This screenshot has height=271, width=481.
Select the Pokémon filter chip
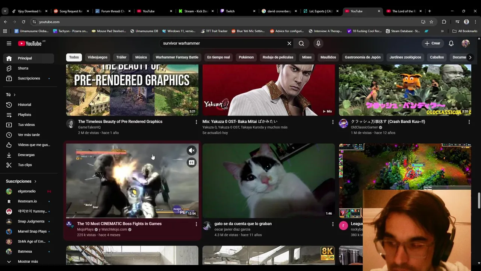pyautogui.click(x=246, y=57)
